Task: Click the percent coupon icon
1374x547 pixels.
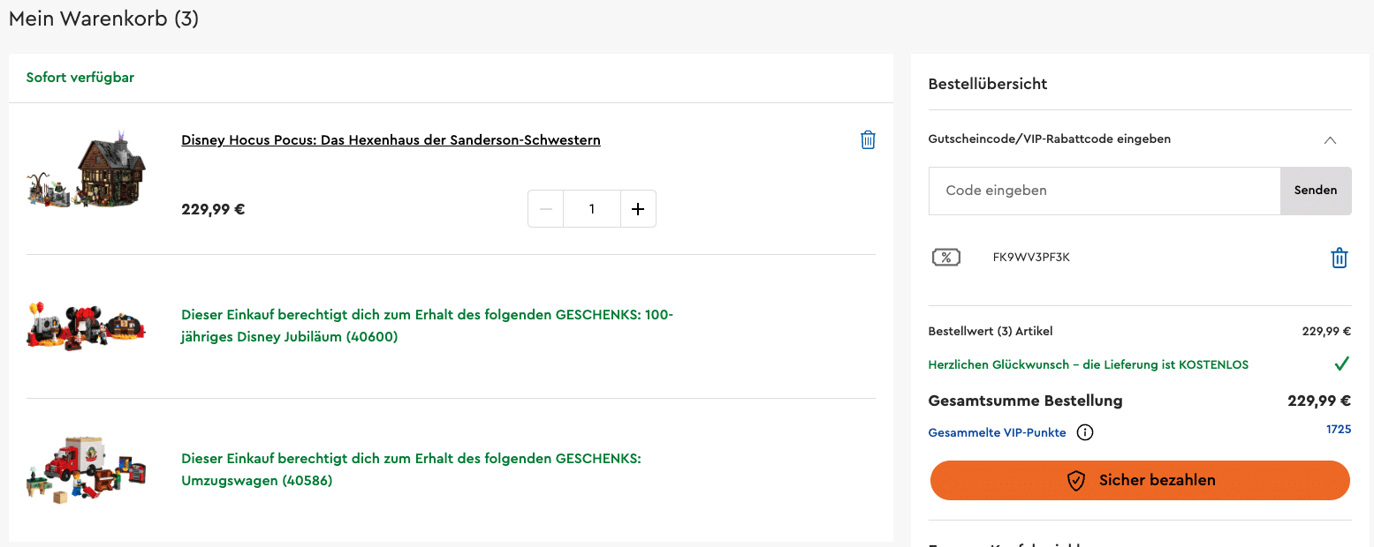Action: (x=946, y=258)
